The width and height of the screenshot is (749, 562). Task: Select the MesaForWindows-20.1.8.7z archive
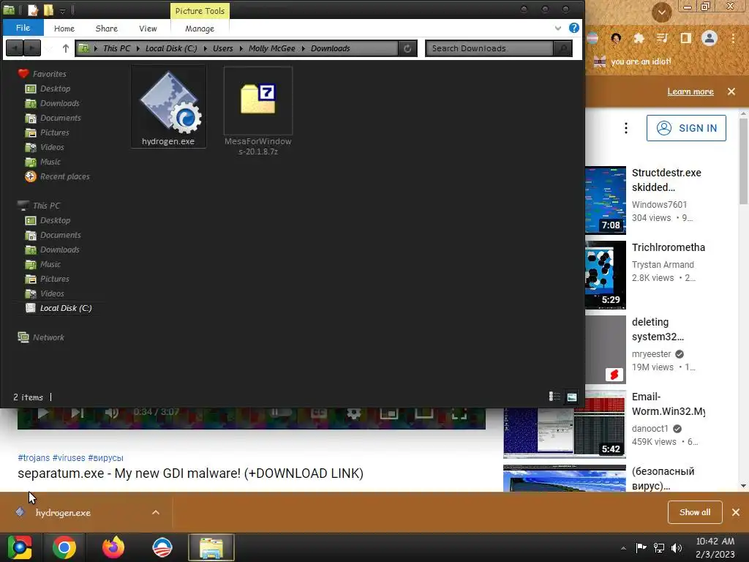point(258,111)
